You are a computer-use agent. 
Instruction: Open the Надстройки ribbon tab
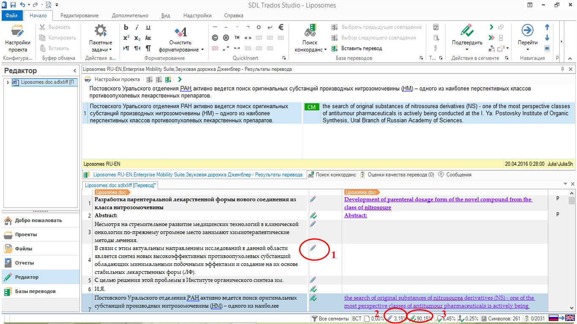coord(197,16)
